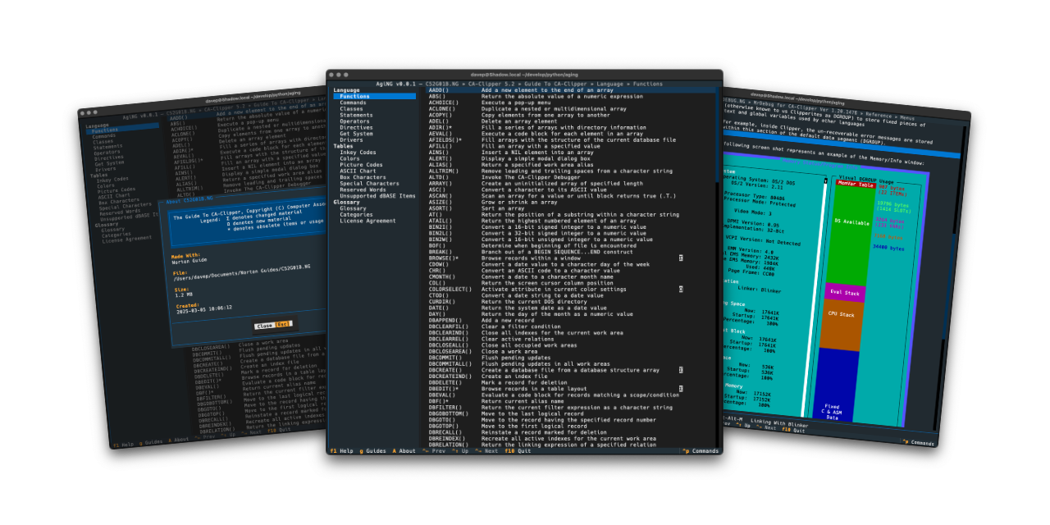
Task: Close the About CS2G01B.NG dialog
Action: coord(272,324)
